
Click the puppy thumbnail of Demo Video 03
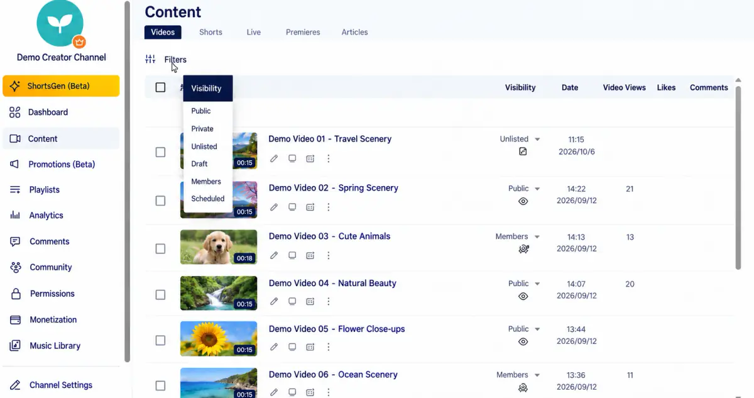pos(219,247)
